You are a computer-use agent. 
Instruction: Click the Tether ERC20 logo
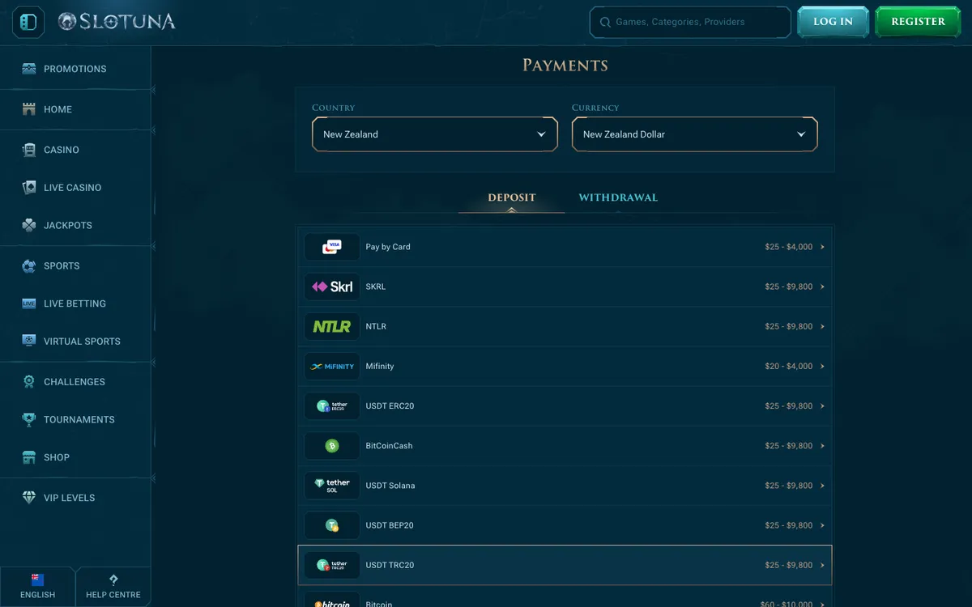332,405
